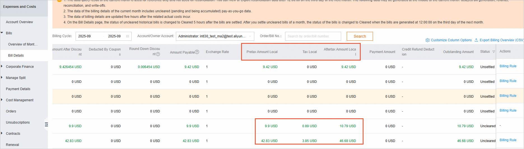Image resolution: width=524 pixels, height=149 pixels.
Task: Expand Contracts section
Action: pos(2,133)
